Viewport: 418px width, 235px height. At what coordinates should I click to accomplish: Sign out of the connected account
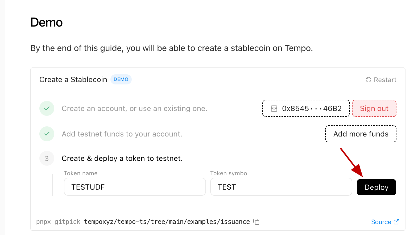click(x=374, y=108)
